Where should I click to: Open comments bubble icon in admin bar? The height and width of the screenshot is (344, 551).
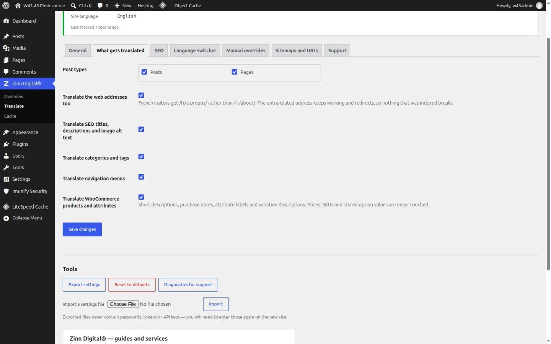[x=100, y=5]
